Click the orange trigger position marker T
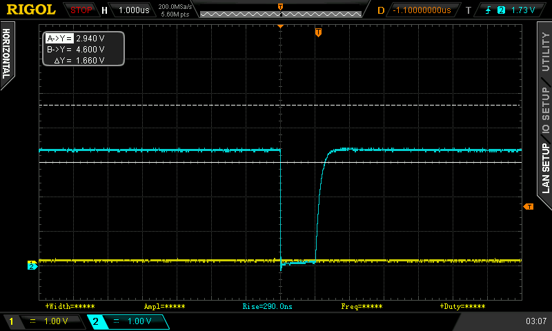This screenshot has height=331, width=552. pyautogui.click(x=318, y=32)
